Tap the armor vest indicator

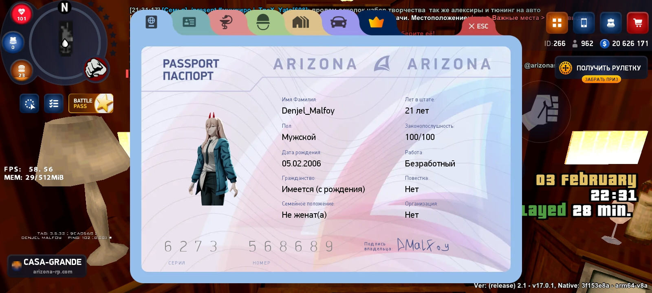click(x=13, y=42)
